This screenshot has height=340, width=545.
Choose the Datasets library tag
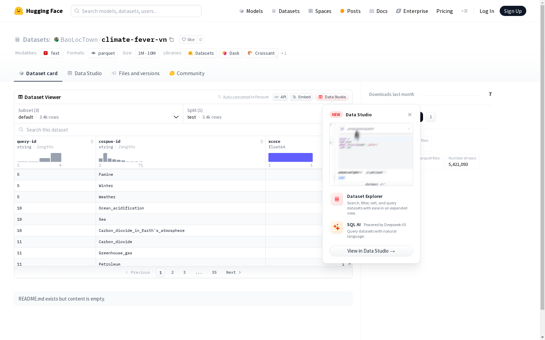tap(201, 53)
